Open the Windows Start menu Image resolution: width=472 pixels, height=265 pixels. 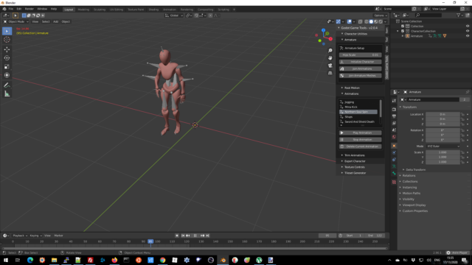click(x=6, y=260)
